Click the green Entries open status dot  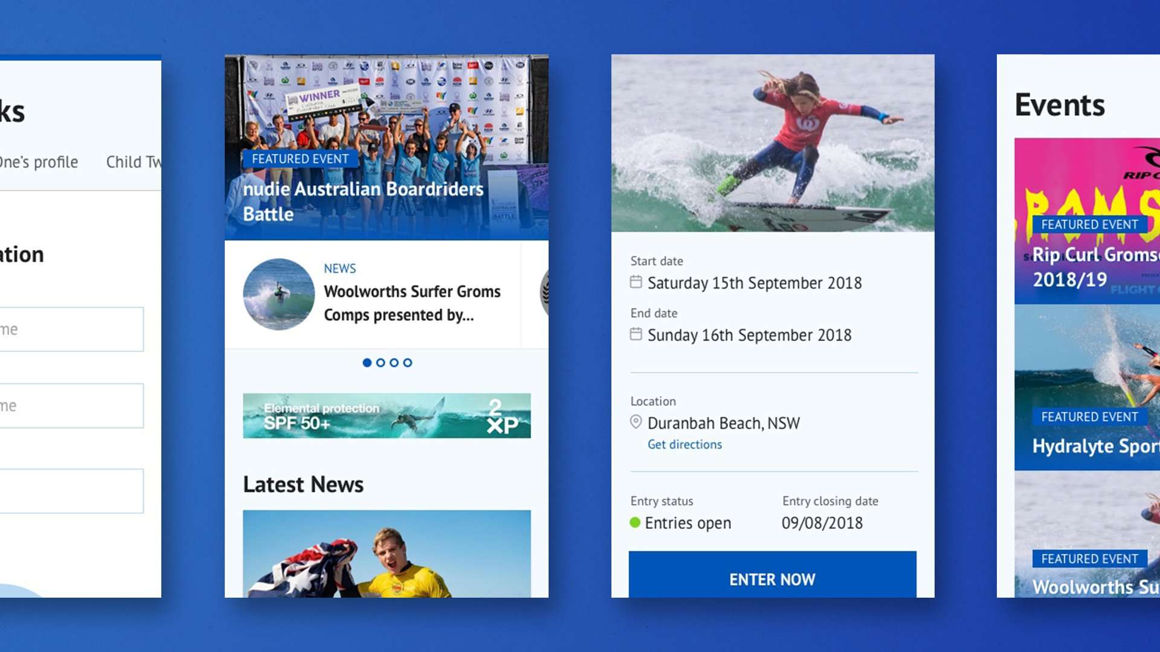(635, 522)
